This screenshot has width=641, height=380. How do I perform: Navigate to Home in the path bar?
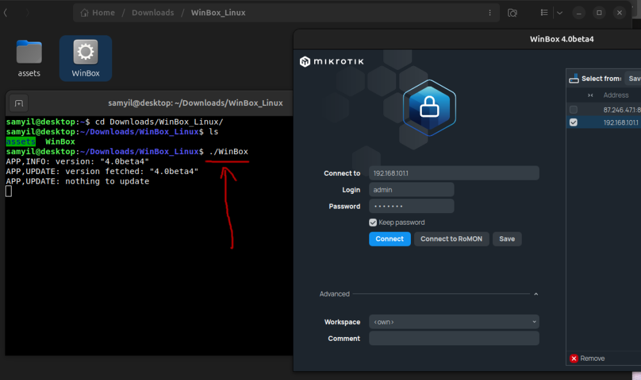[98, 13]
